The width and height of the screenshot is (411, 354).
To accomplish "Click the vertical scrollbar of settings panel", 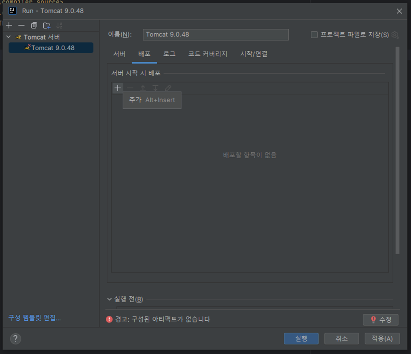I will click(397, 150).
